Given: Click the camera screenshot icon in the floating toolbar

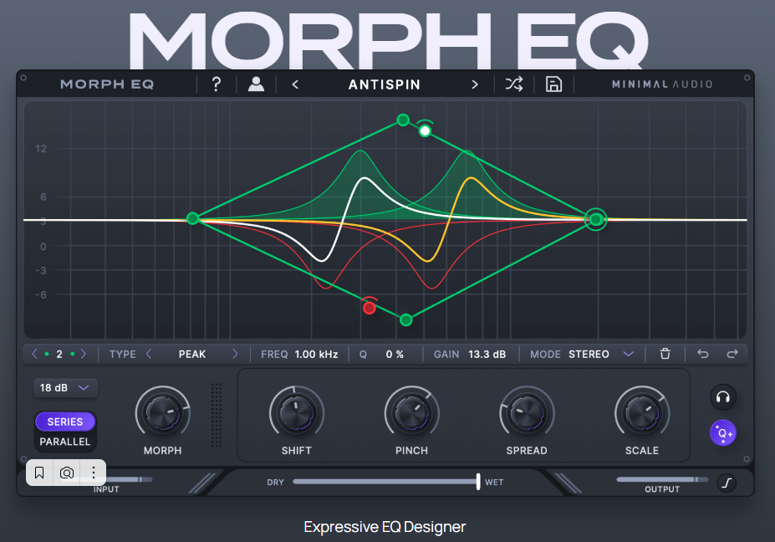Looking at the screenshot, I should tap(67, 473).
